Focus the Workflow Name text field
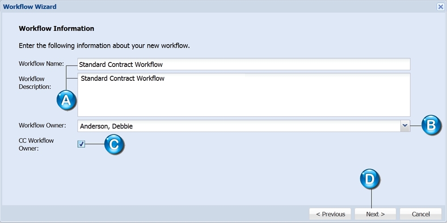The width and height of the screenshot is (447, 223). (x=244, y=64)
